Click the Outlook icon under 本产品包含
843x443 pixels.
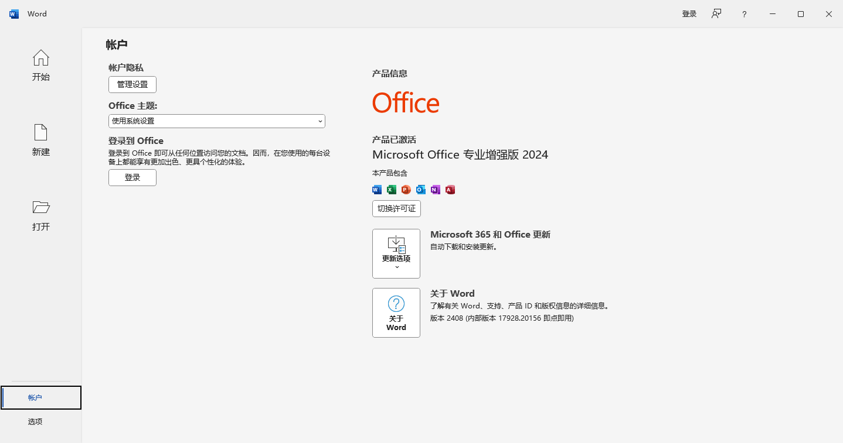[421, 190]
